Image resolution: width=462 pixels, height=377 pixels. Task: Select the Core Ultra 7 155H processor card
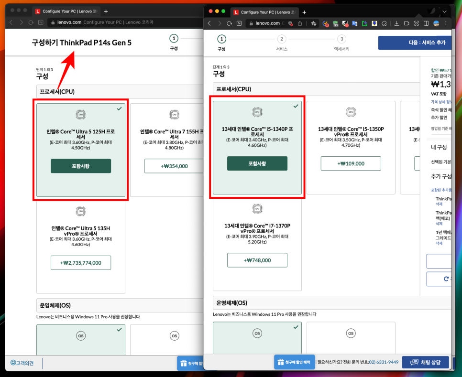pyautogui.click(x=167, y=150)
